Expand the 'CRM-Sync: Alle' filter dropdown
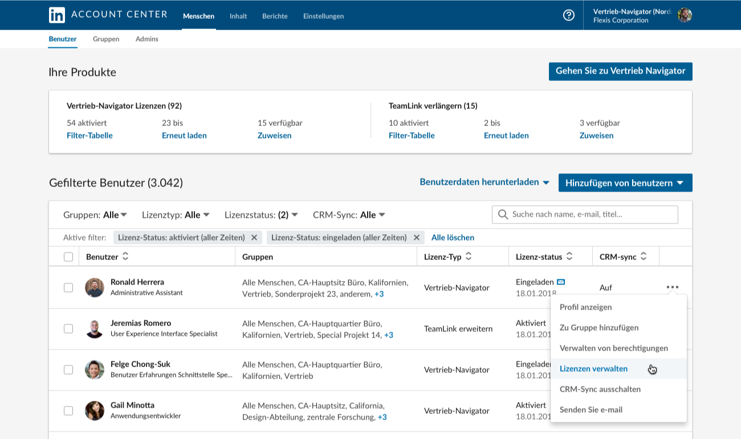Image resolution: width=741 pixels, height=439 pixels. 349,215
